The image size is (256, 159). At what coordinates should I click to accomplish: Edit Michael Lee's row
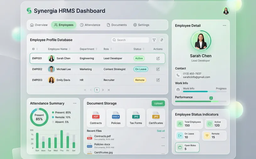pyautogui.click(x=158, y=69)
